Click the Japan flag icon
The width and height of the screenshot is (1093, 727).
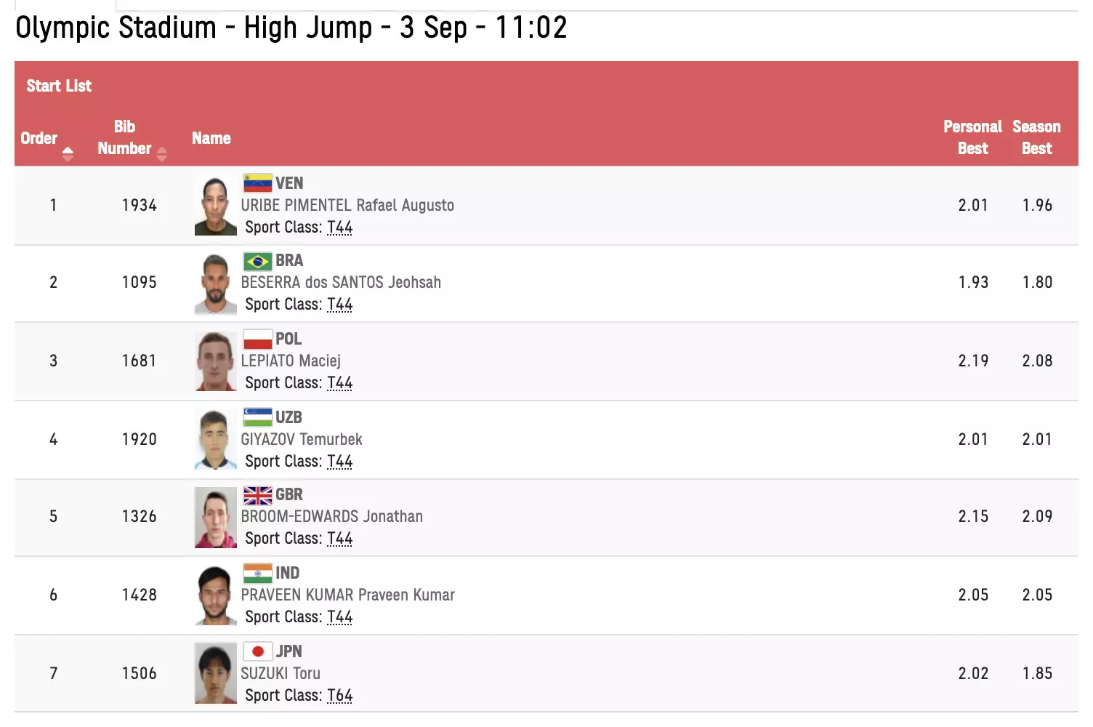tap(257, 651)
